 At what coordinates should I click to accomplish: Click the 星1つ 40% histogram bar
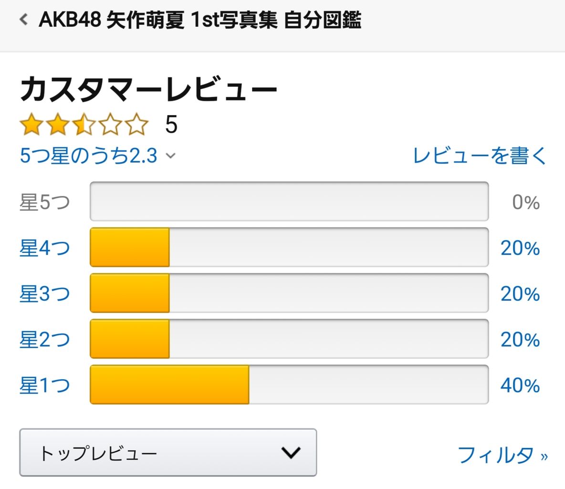[289, 385]
